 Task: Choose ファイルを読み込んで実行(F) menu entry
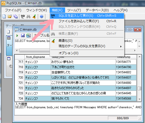[87, 21]
